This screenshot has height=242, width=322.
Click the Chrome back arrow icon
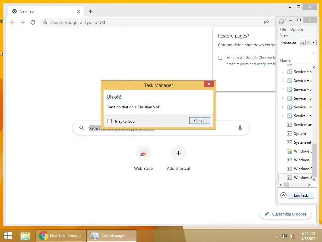(x=13, y=22)
